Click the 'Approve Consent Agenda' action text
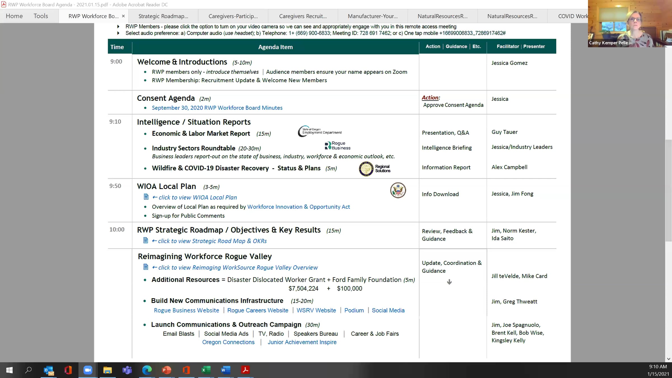The height and width of the screenshot is (378, 672). [453, 105]
